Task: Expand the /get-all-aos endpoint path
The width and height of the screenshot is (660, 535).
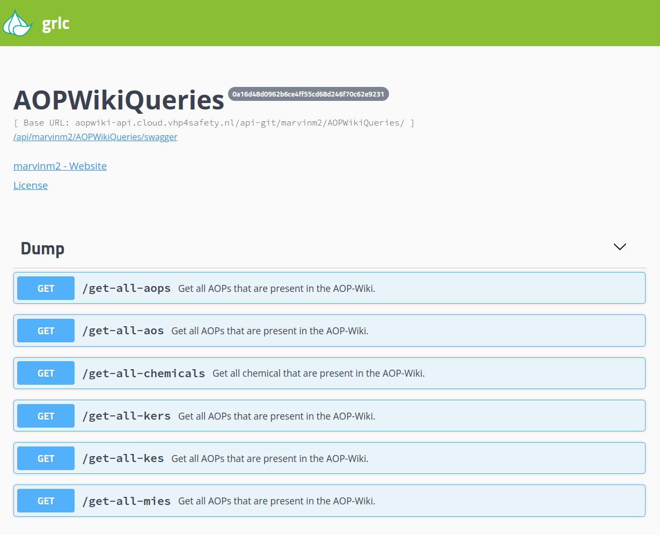Action: [x=123, y=331]
